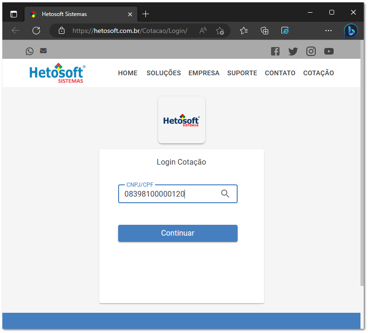Select the Hetosoft Sistemas browser tab
Screen dimensions: 368x333
coord(81,14)
